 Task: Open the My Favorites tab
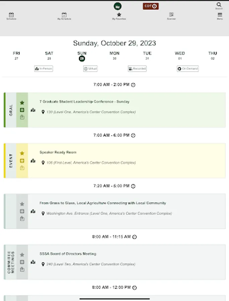tap(119, 16)
